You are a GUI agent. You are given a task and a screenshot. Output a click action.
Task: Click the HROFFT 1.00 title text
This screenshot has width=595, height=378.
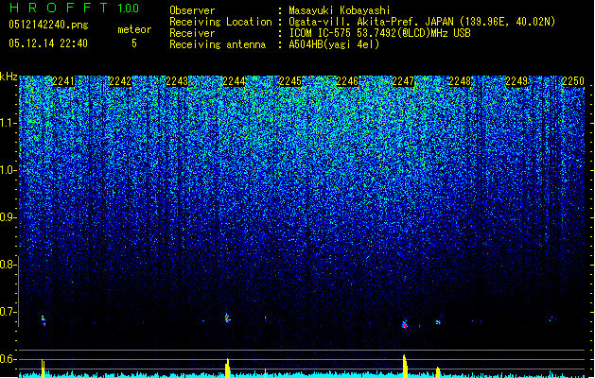pos(74,8)
